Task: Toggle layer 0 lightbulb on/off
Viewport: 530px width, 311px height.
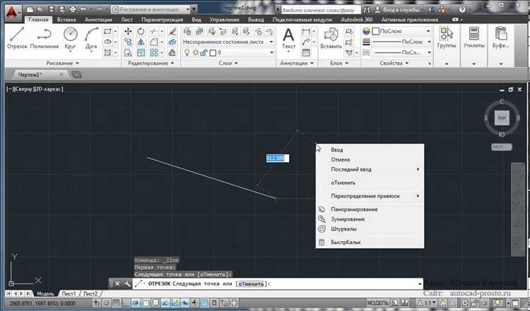Action: 187,53
